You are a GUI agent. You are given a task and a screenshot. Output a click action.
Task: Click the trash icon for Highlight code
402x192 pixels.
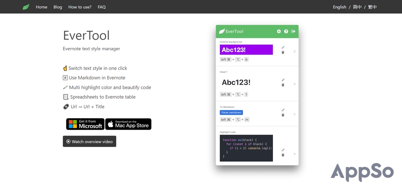(283, 155)
